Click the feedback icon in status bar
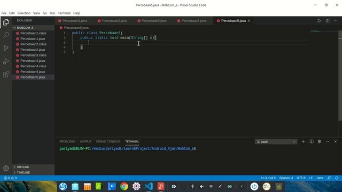Image resolution: width=342 pixels, height=192 pixels. click(329, 178)
